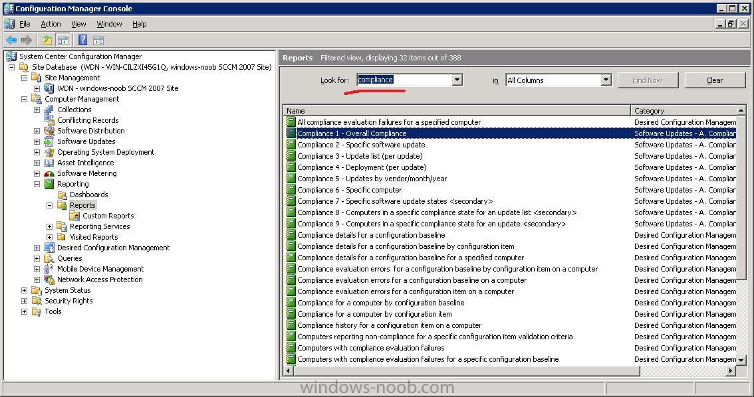Select the Reports node in tree

(82, 205)
